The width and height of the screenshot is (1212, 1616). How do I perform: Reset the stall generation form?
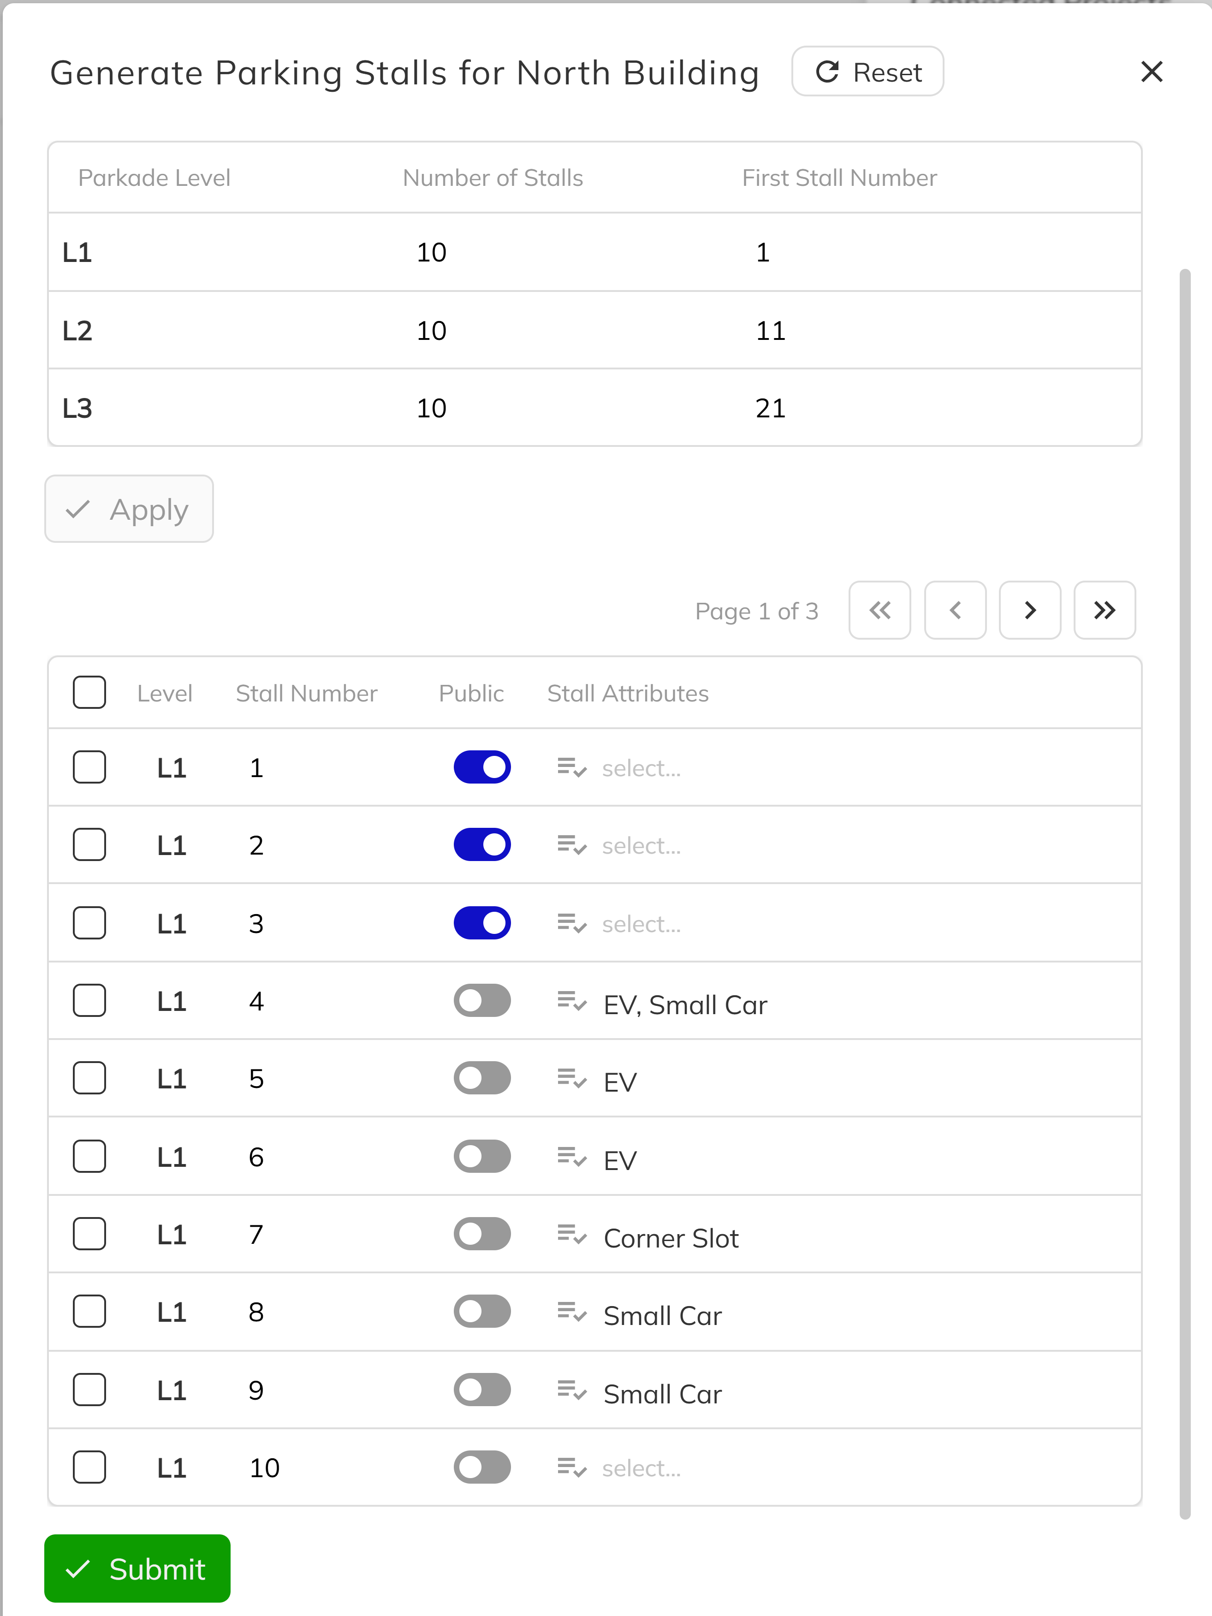point(867,71)
